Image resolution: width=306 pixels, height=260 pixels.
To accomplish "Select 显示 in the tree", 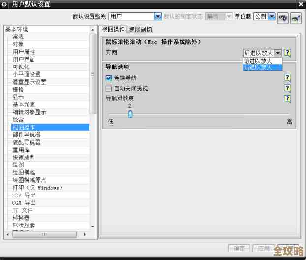I will [x=18, y=97].
